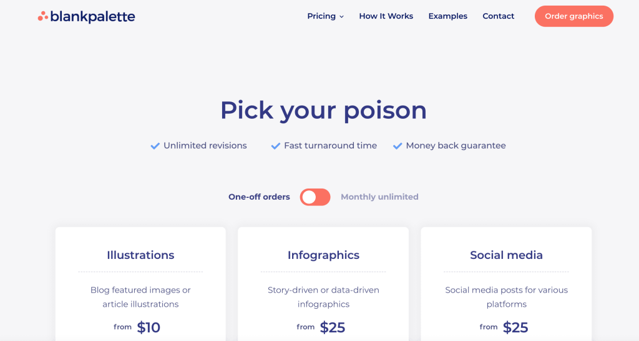
Task: Click the blankpalette wordmark link
Action: click(x=92, y=17)
